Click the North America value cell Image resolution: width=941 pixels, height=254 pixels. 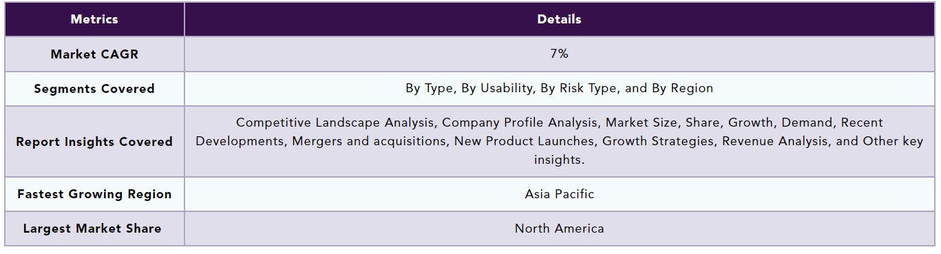tap(559, 229)
